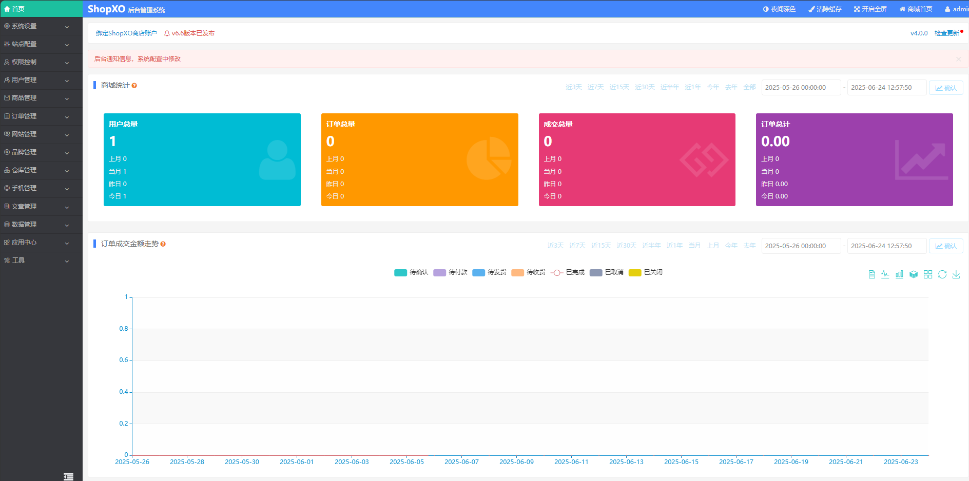Select 近7天 in 商城统计 filters

click(595, 87)
